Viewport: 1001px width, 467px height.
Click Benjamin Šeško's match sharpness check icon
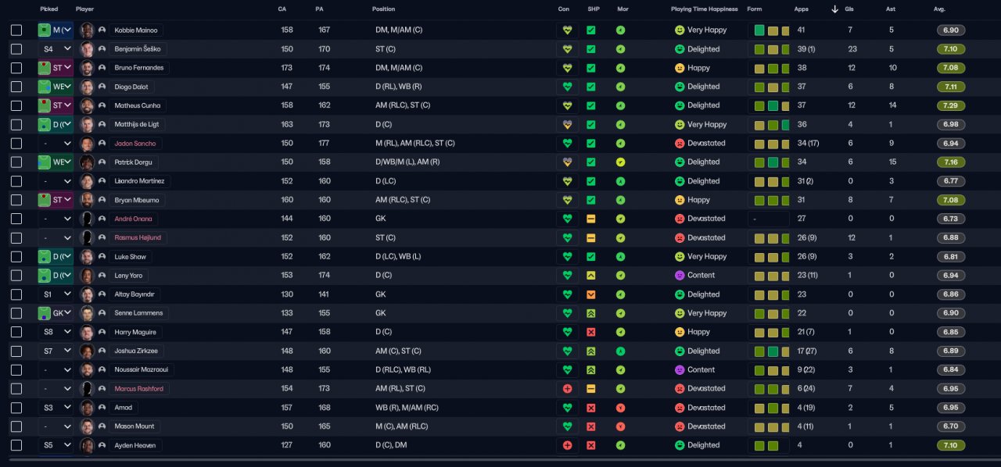point(591,49)
